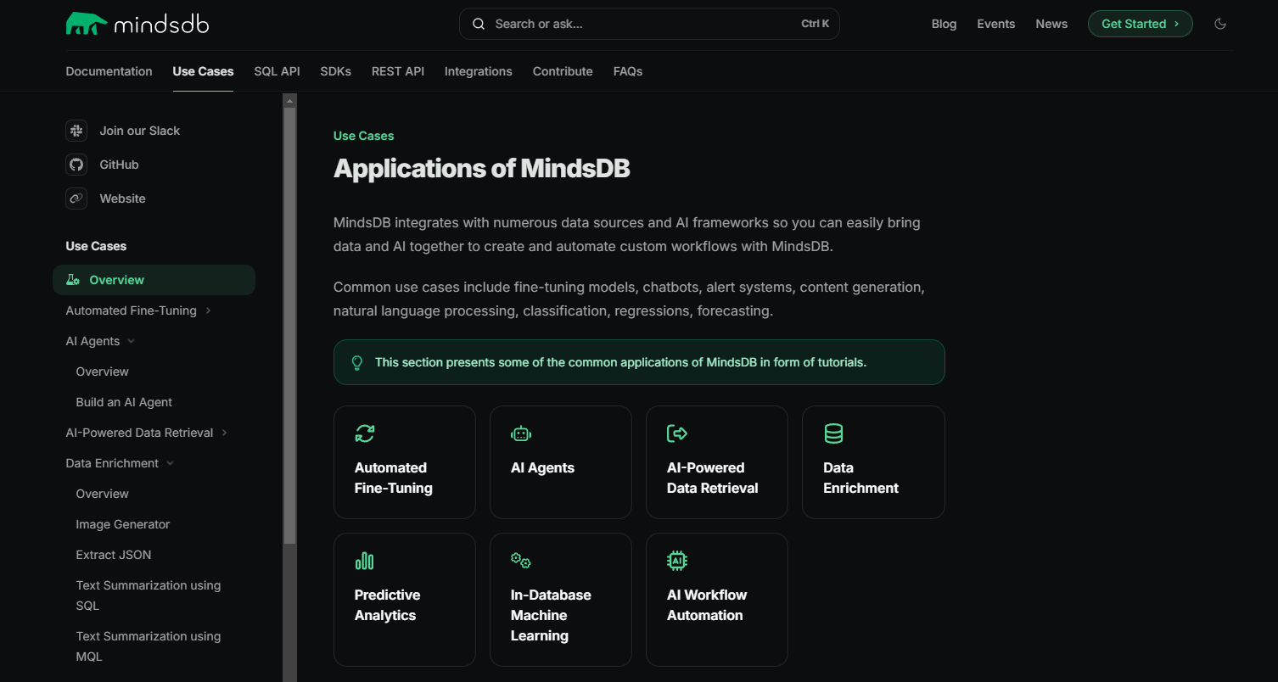Open the Contribute tab
1278x682 pixels.
(x=563, y=71)
